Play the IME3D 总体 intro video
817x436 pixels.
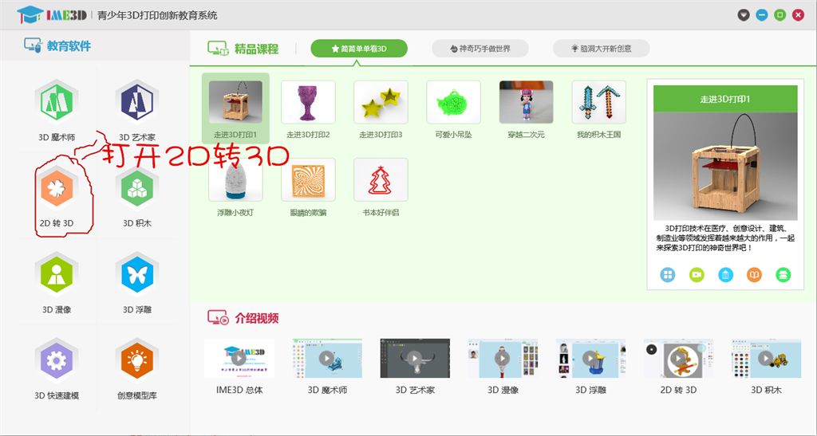point(239,358)
